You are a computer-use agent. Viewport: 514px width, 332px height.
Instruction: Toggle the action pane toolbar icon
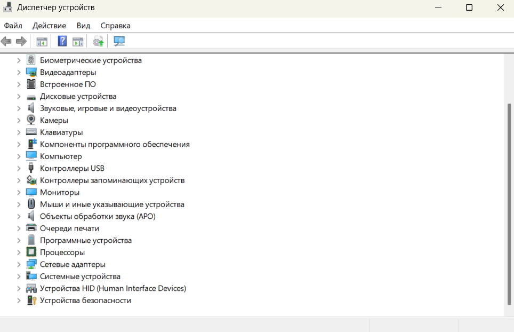78,41
